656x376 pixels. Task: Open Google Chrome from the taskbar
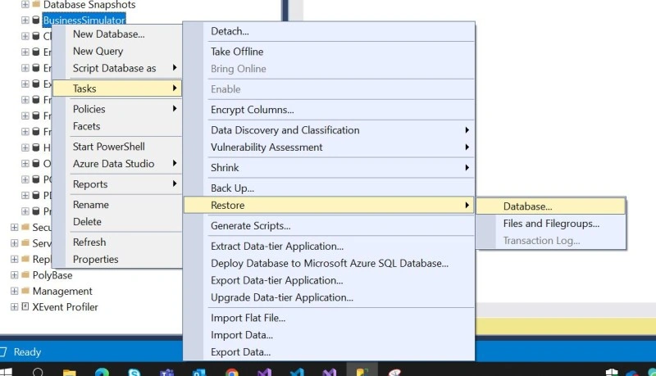click(x=232, y=372)
